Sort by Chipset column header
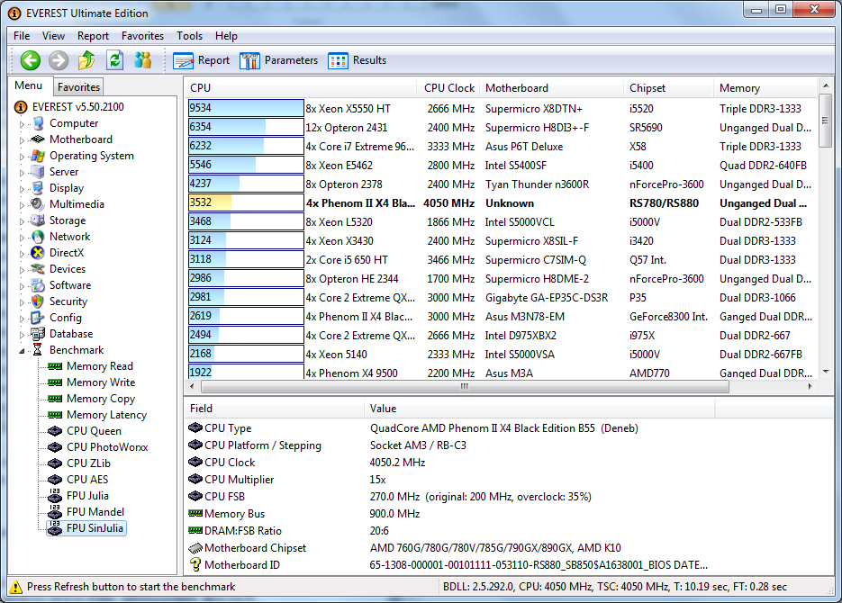 [x=668, y=88]
